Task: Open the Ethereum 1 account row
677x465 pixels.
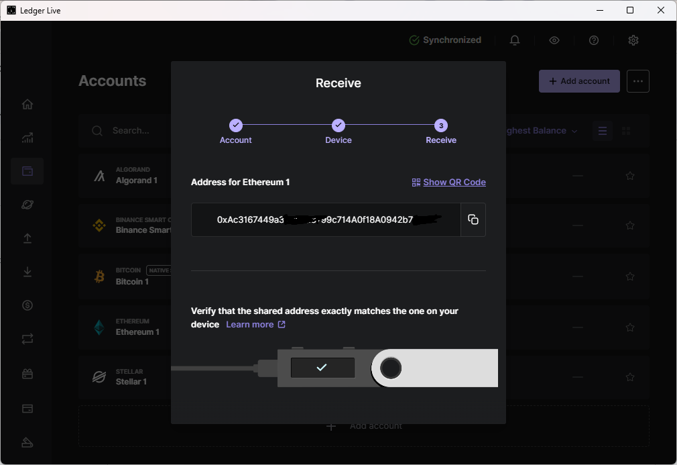Action: click(x=364, y=327)
